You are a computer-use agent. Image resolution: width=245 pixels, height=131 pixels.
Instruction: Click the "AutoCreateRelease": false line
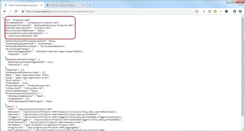click(22, 91)
